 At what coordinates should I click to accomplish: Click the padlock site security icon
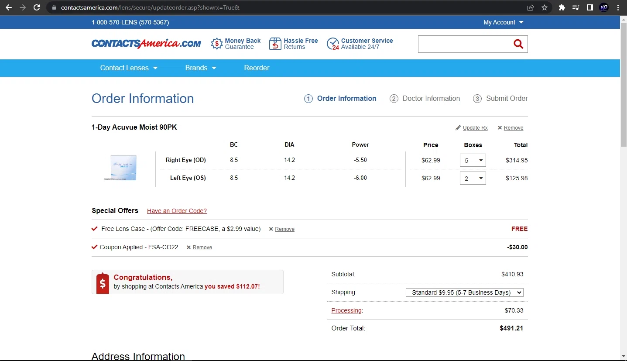(x=54, y=7)
